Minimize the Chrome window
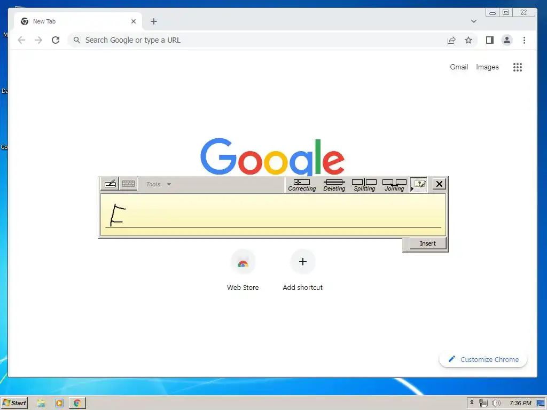This screenshot has height=410, width=547. [x=492, y=12]
